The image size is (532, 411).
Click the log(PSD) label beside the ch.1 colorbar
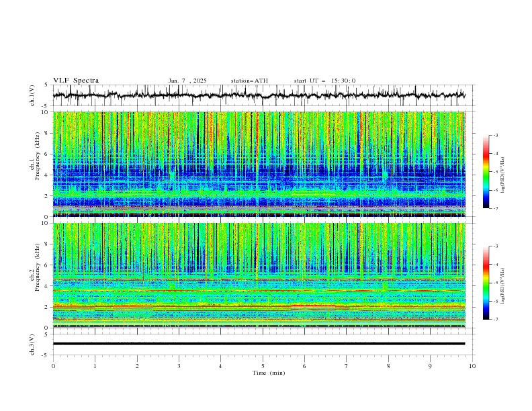[x=502, y=175]
